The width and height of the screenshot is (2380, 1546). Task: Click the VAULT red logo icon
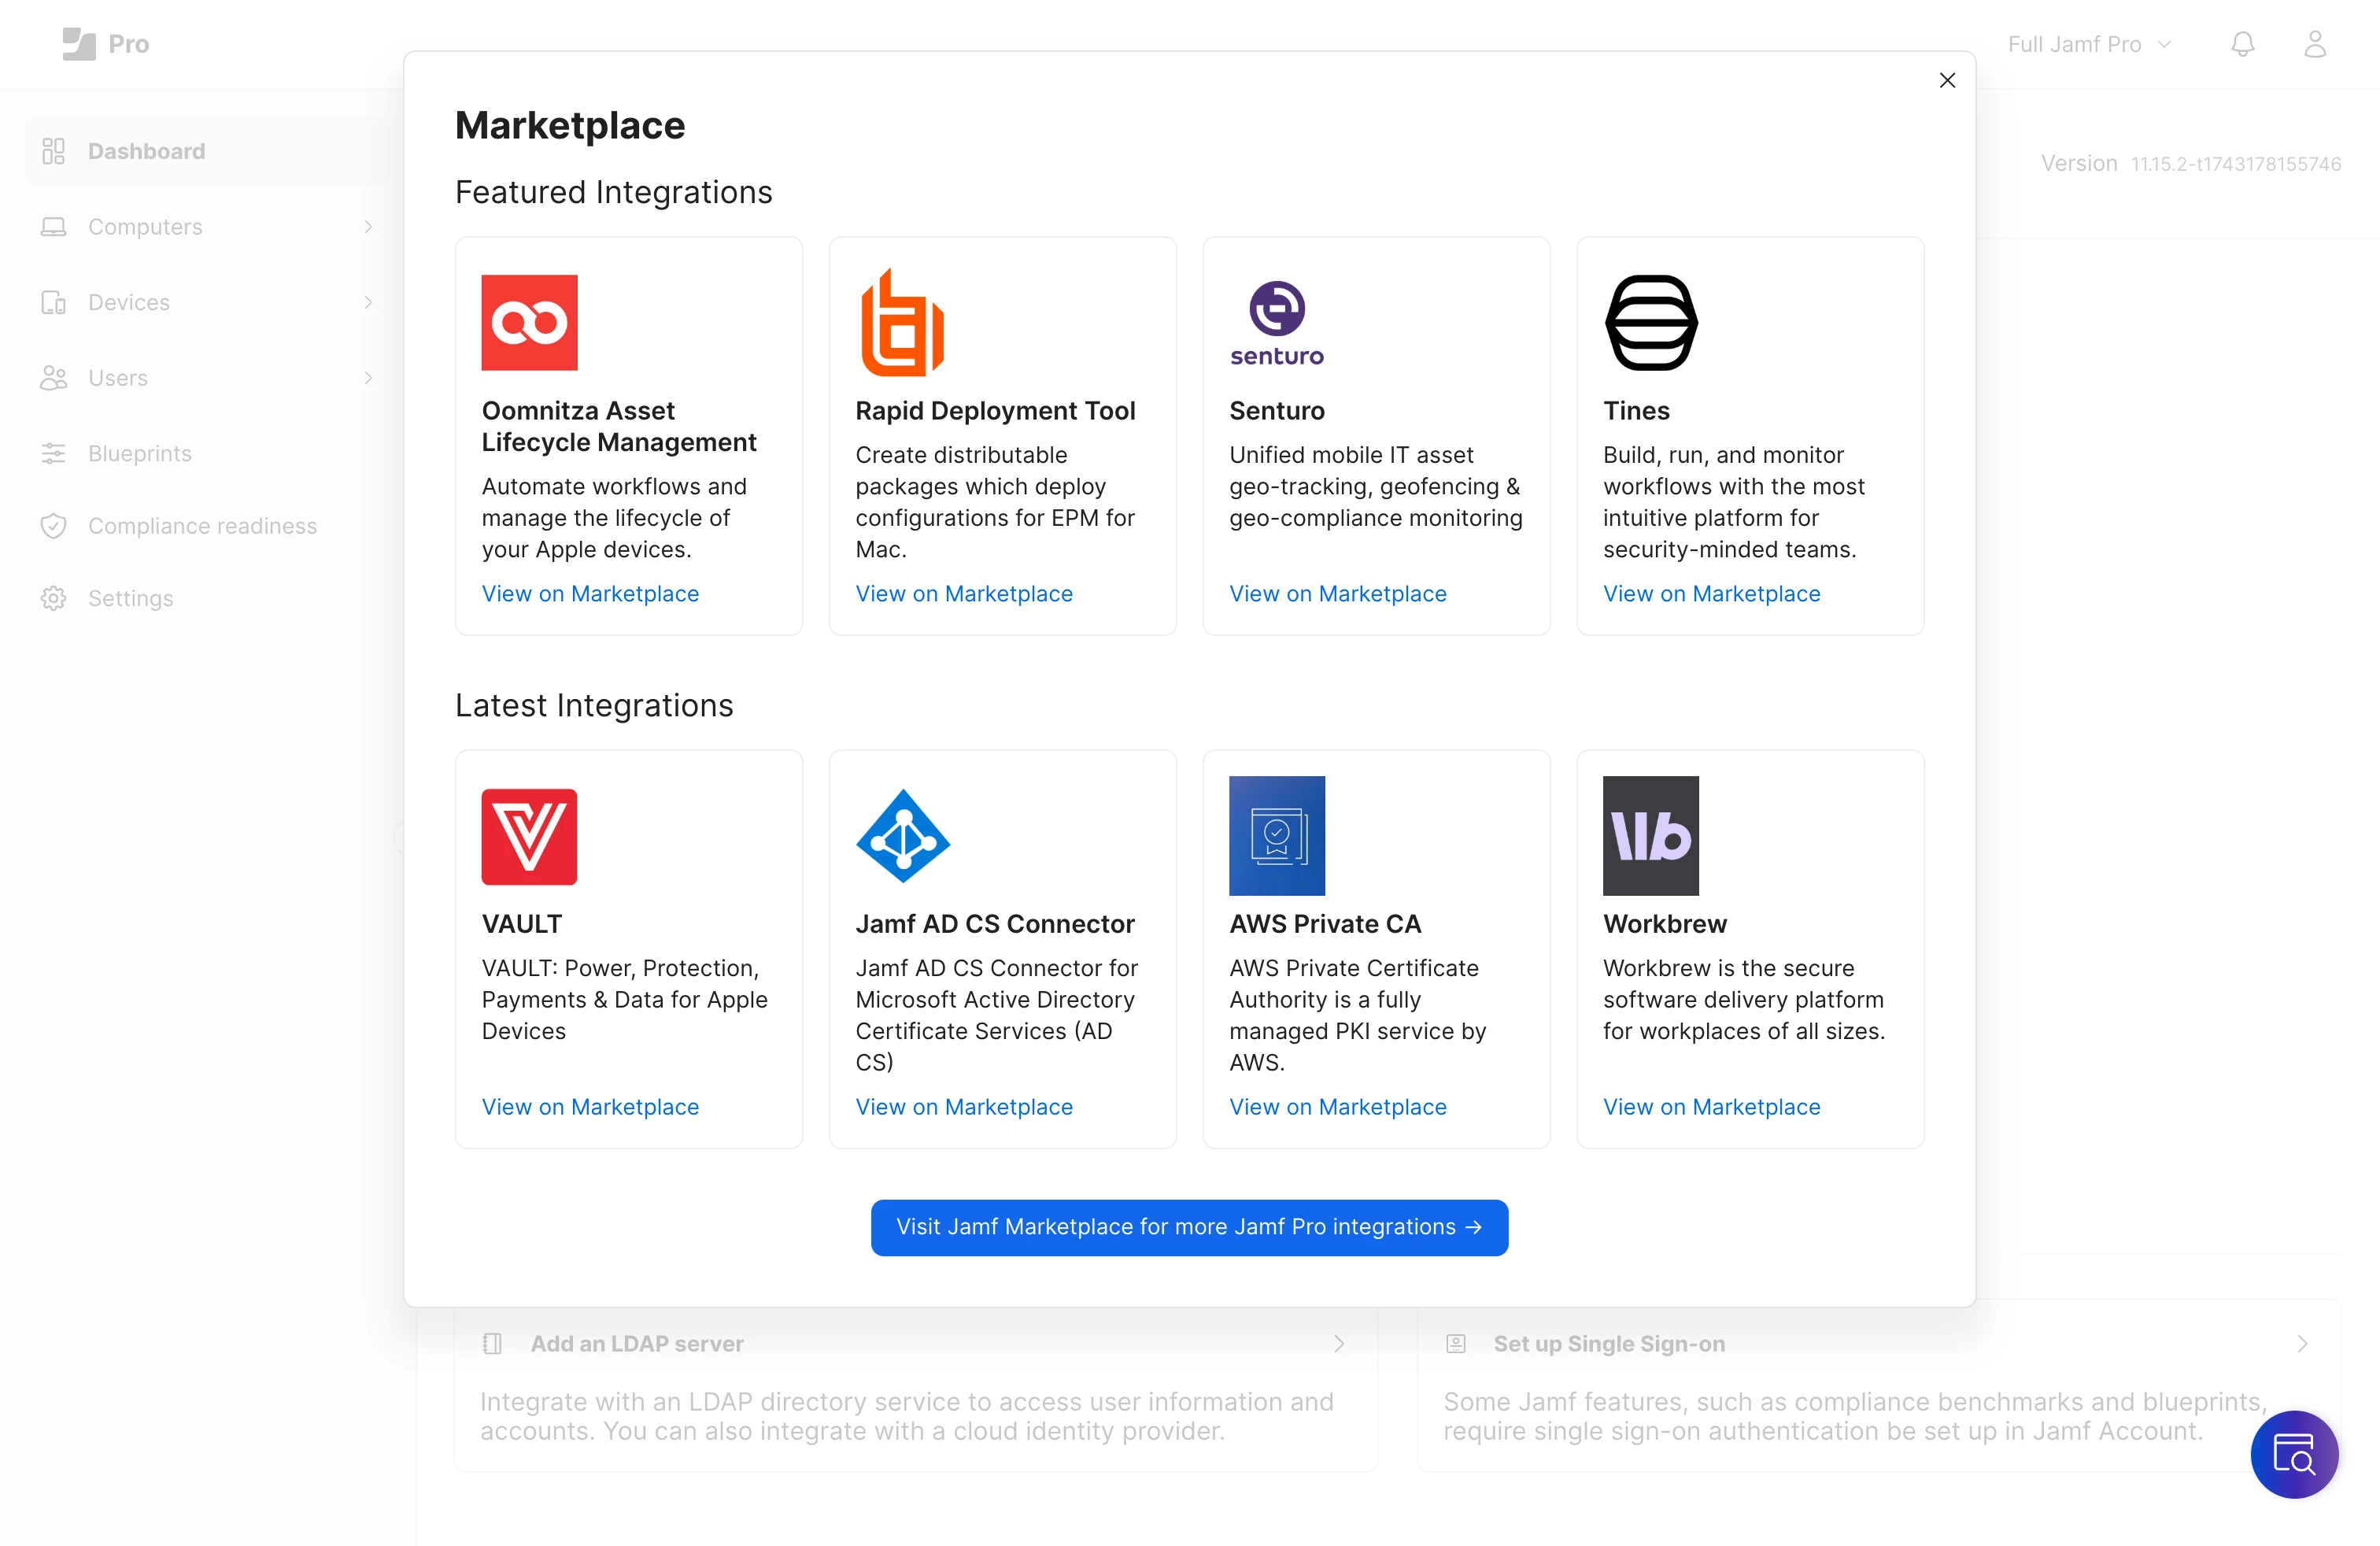[x=529, y=836]
